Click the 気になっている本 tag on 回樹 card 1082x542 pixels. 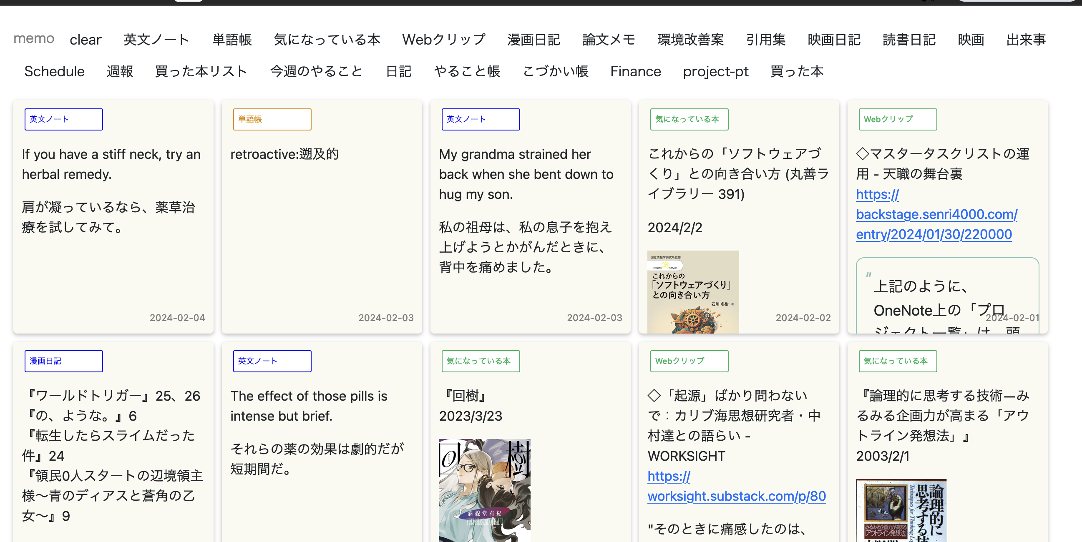click(480, 361)
